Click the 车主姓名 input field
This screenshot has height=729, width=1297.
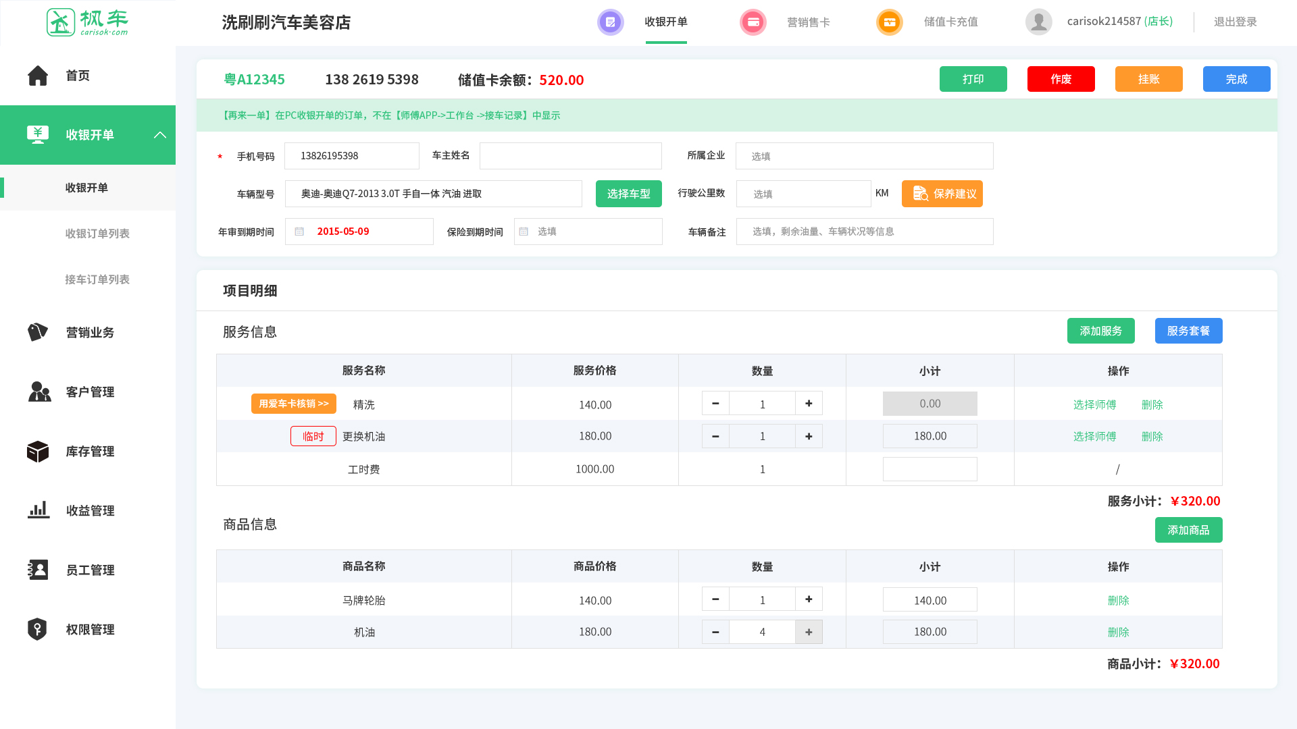coord(570,156)
